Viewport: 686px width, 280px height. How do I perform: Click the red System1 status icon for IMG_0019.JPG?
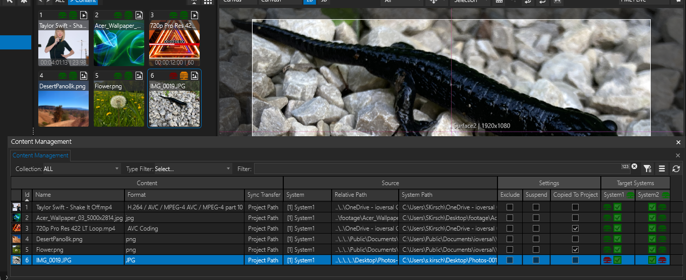(607, 260)
